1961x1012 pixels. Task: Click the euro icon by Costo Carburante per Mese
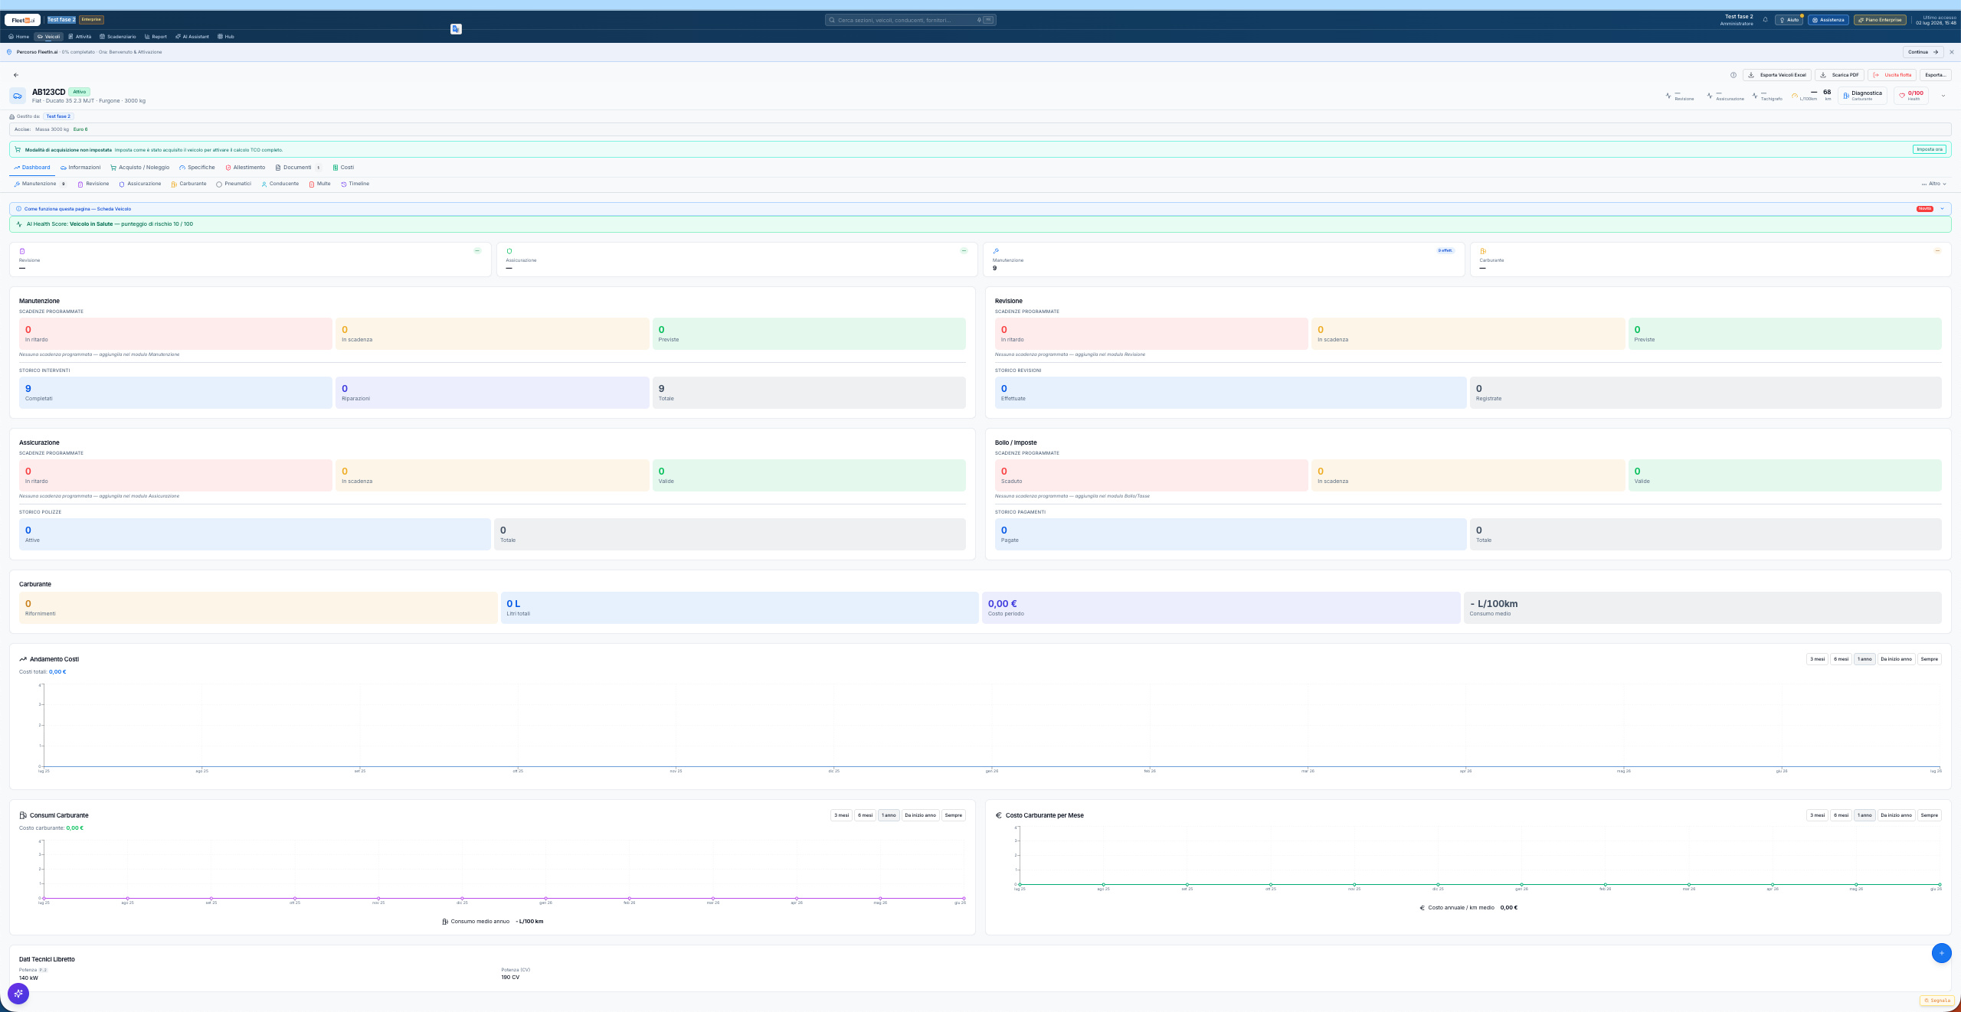click(x=999, y=815)
